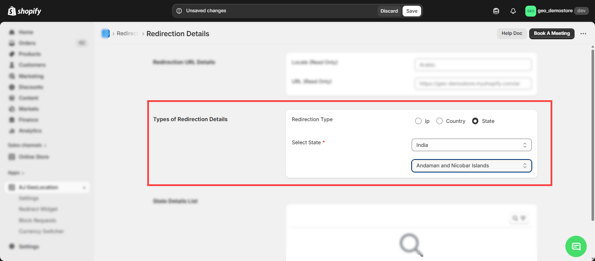The width and height of the screenshot is (595, 261).
Task: Go to Products in the sidebar
Action: click(x=29, y=54)
